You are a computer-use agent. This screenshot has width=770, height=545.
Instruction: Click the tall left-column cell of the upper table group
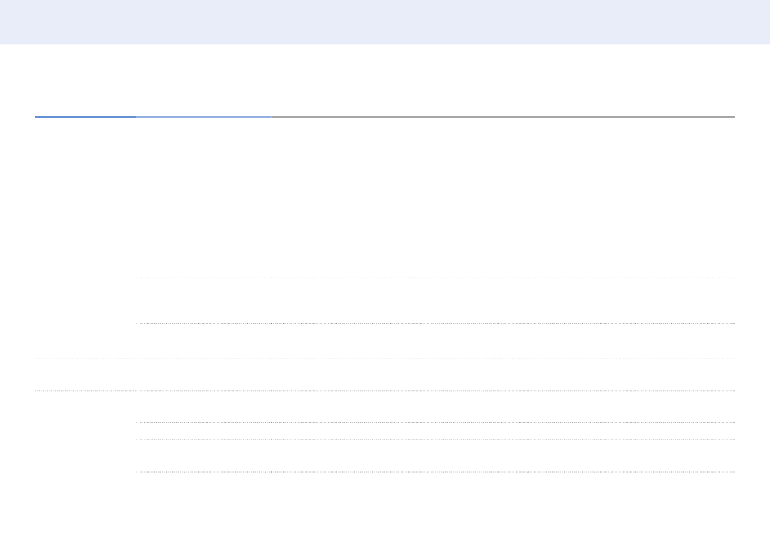85,237
